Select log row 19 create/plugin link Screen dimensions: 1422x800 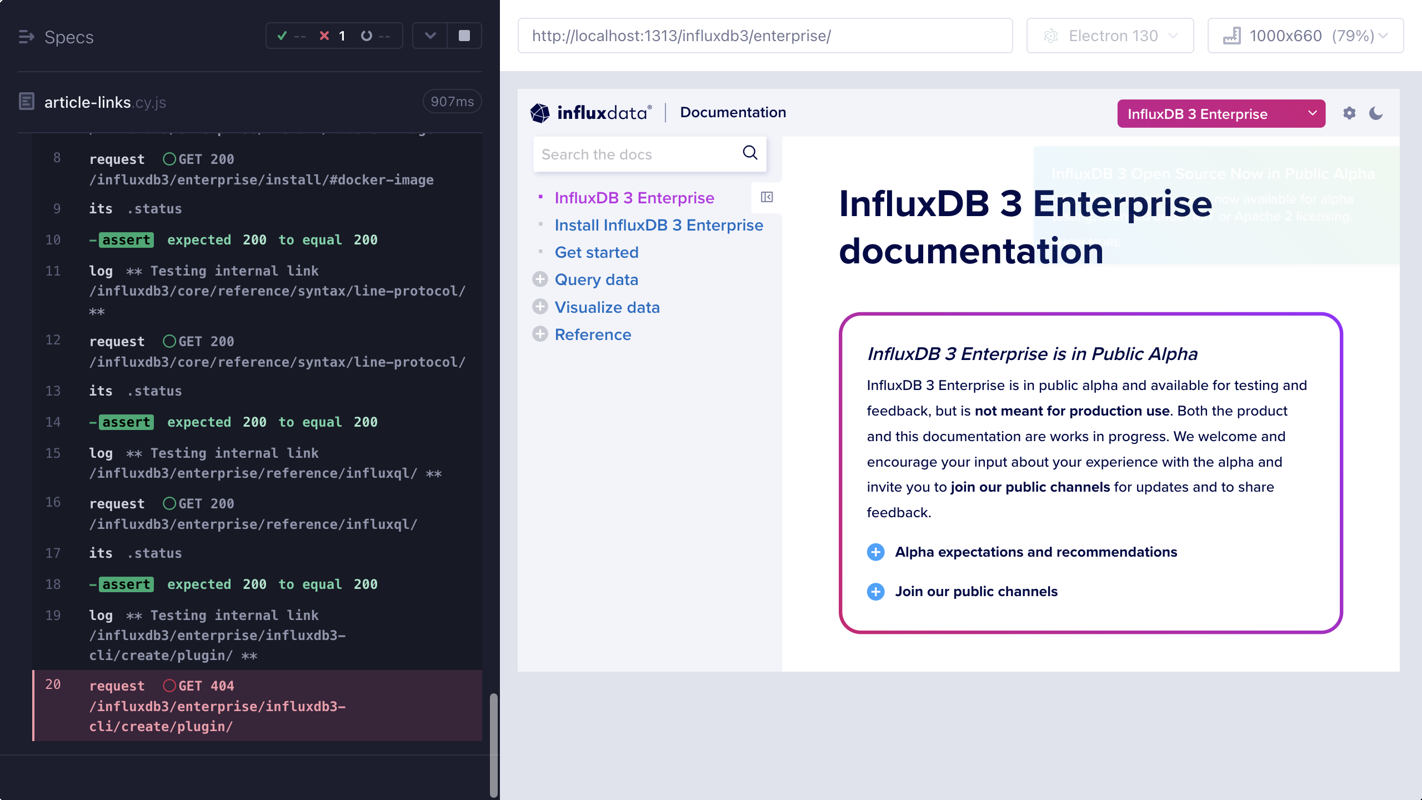pos(257,635)
